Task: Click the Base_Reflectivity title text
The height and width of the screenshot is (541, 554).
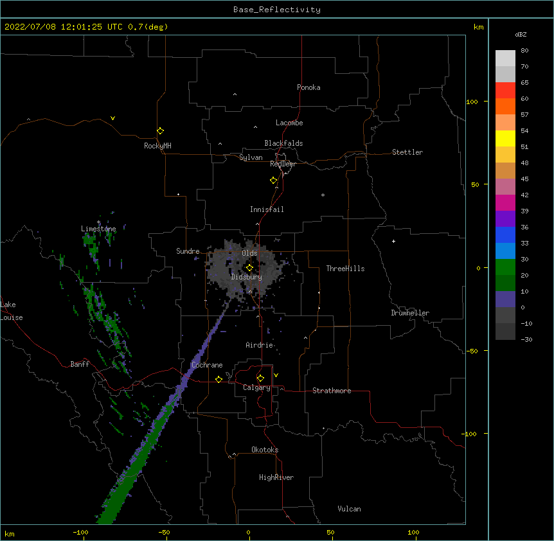Action: click(277, 10)
